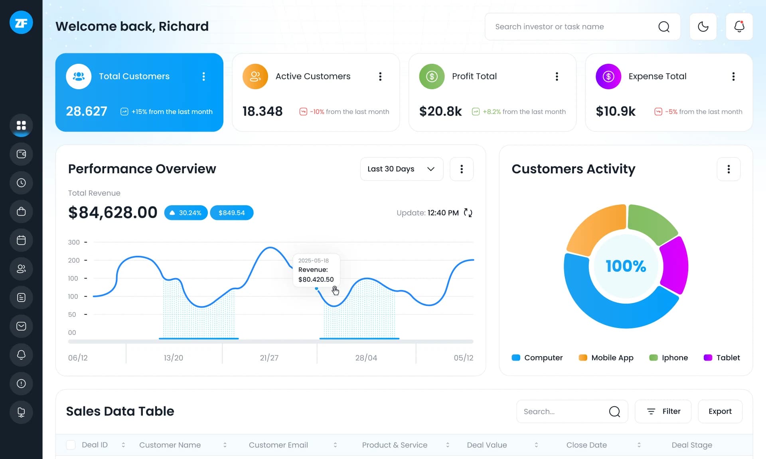Tick the select-all checkbox in Sales Data Table
The image size is (766, 459).
[71, 445]
